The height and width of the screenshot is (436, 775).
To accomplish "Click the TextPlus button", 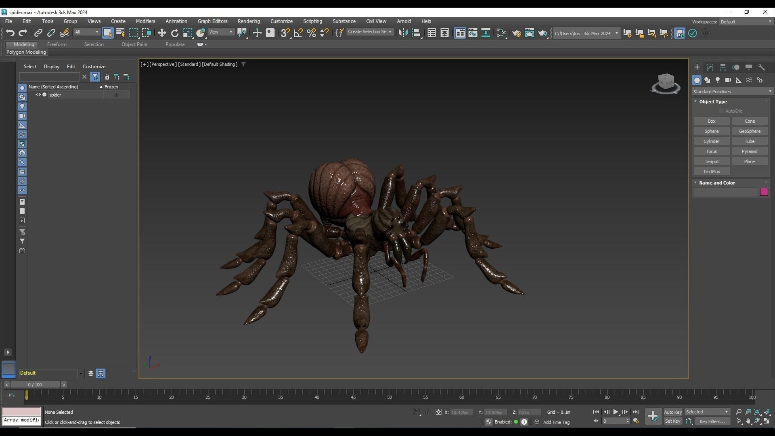I will point(711,172).
